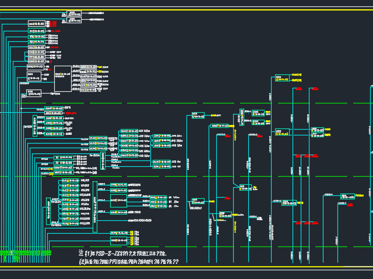Click the large cyan square box in lower-middle
373x279 pixels.
[x=118, y=201]
